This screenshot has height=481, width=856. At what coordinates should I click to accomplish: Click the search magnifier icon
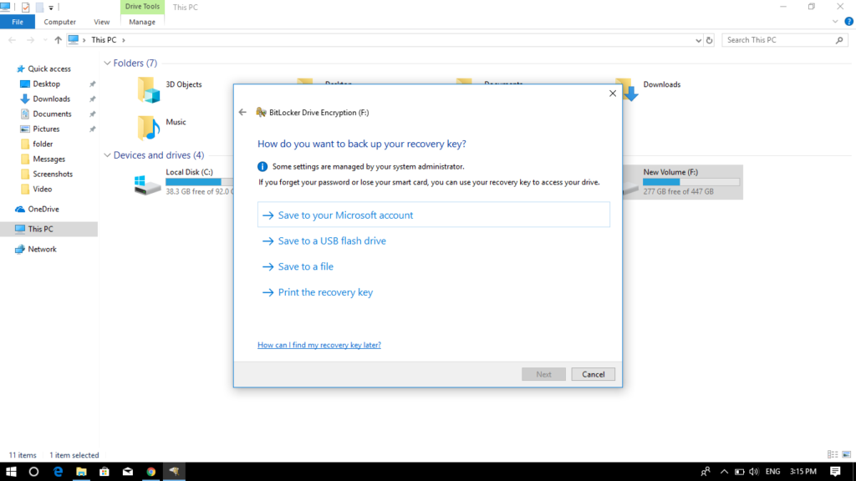coord(839,40)
